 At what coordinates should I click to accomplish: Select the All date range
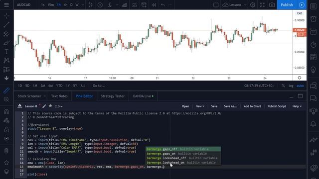pyautogui.click(x=82, y=86)
